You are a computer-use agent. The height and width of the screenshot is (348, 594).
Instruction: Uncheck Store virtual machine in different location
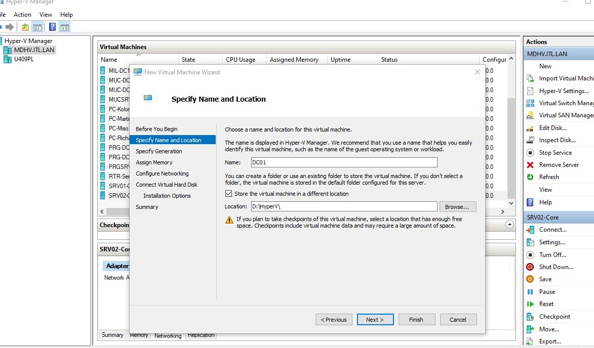pos(228,194)
